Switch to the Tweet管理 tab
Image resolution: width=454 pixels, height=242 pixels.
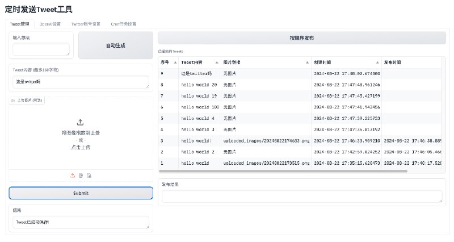(20, 24)
